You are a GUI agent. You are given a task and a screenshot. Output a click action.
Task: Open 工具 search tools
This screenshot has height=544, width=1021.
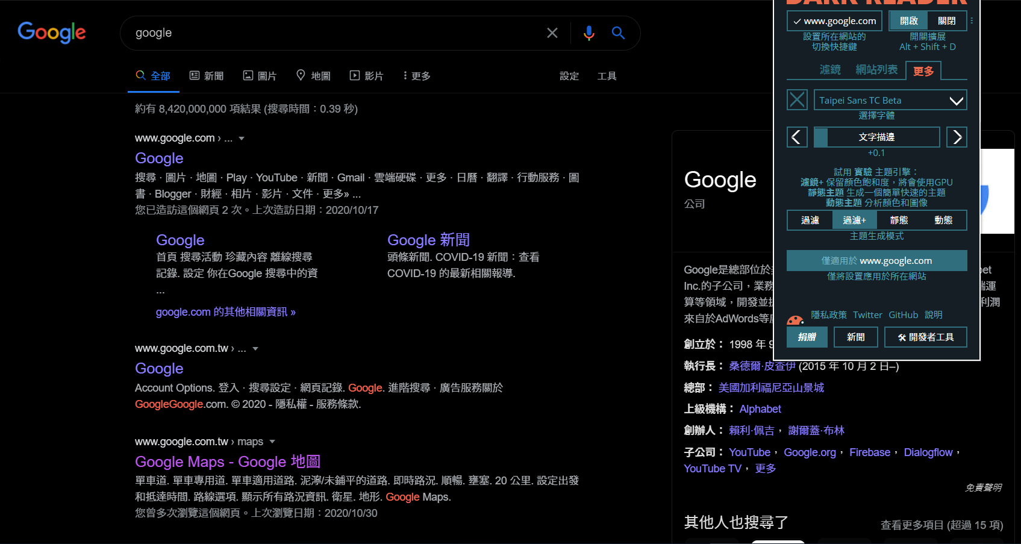coord(607,76)
